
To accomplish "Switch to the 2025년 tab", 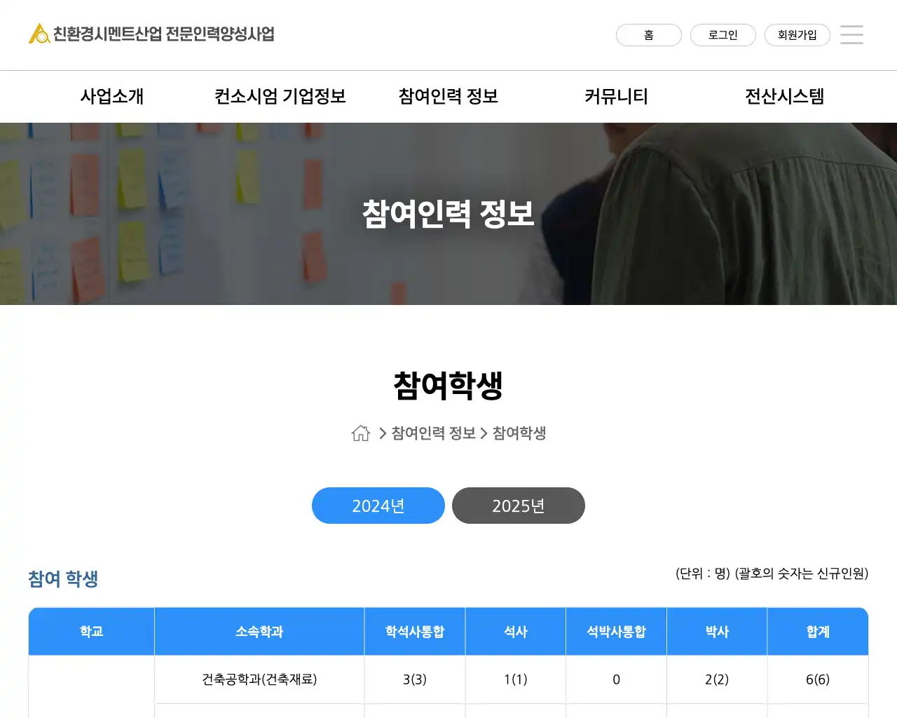I will [519, 506].
